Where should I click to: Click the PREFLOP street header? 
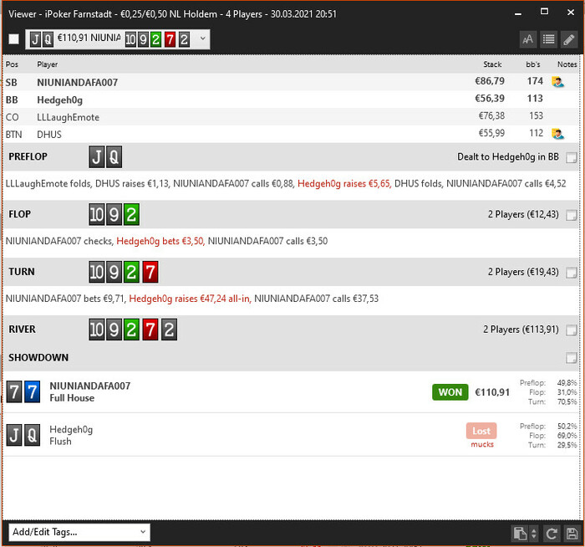[28, 156]
